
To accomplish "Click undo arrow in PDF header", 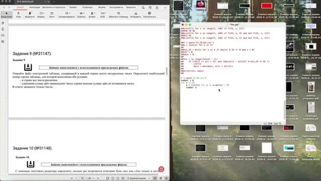I will pos(4,8).
